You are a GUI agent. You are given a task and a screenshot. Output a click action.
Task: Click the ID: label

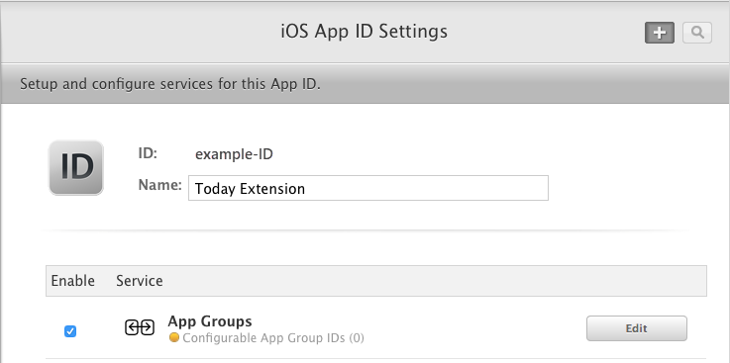click(148, 153)
